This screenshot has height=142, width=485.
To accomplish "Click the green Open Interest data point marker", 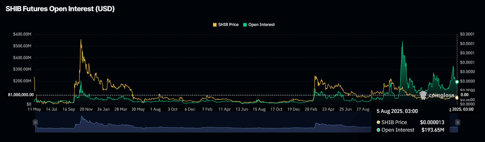I will [x=457, y=82].
